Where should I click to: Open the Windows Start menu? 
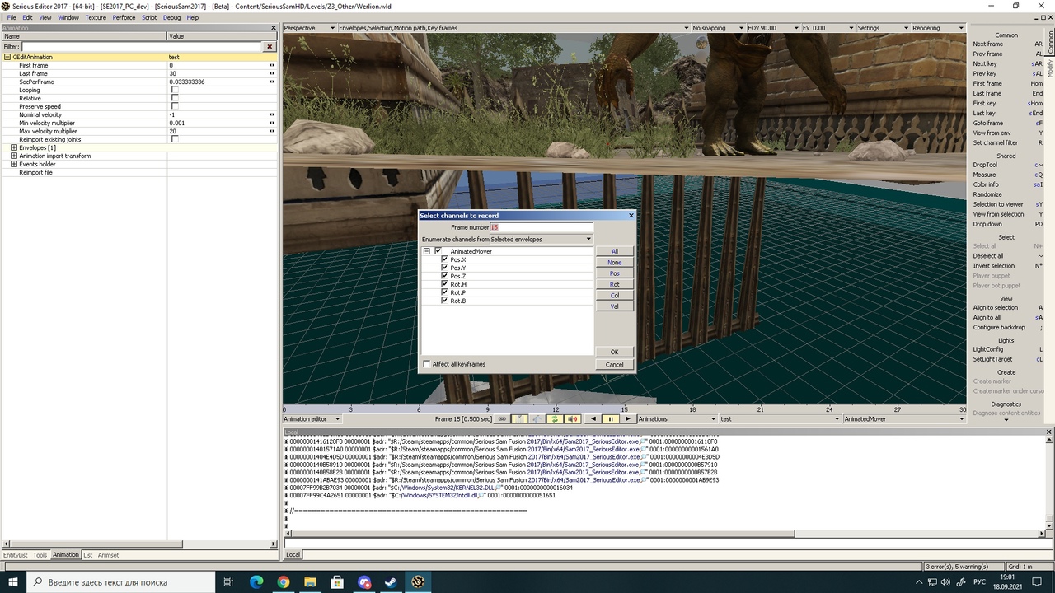click(14, 582)
